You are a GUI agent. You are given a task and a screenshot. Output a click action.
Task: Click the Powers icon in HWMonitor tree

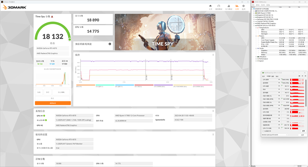coord(258,36)
